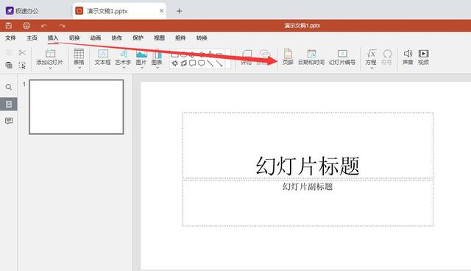The image size is (471, 271).
Task: Insert a 文本框 text box
Action: [x=103, y=57]
